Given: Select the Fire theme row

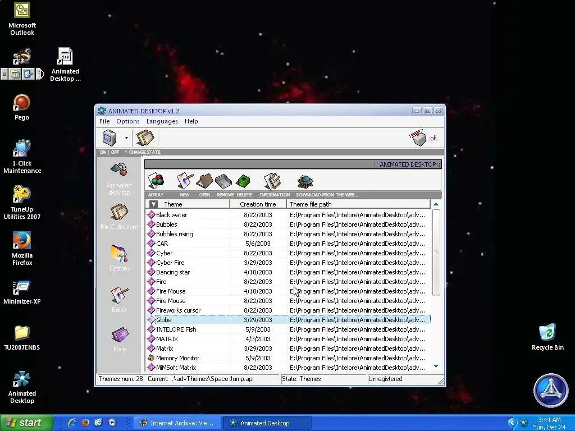Looking at the screenshot, I should click(288, 282).
